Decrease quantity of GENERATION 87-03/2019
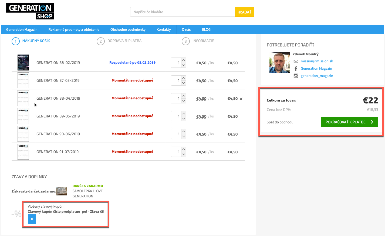Viewport: 385px width, 236px height. (184, 83)
